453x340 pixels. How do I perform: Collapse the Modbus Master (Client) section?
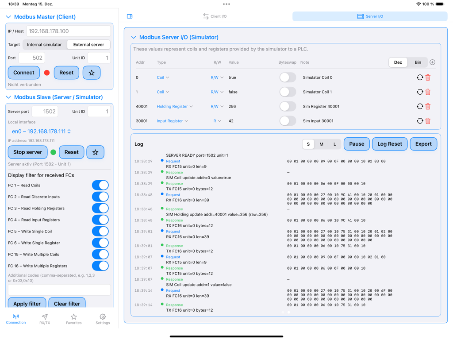click(8, 16)
